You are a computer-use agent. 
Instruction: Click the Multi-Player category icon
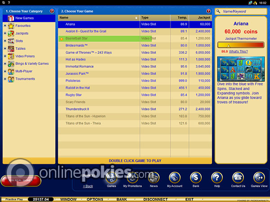point(11,71)
